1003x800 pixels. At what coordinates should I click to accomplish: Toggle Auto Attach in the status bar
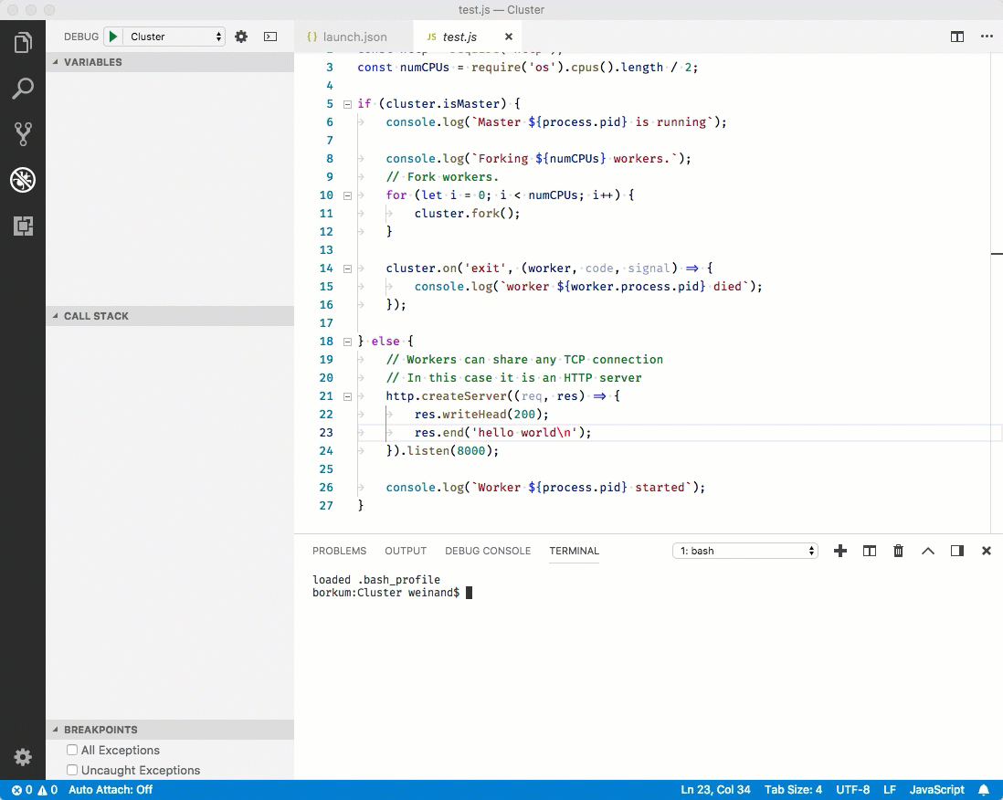click(110, 789)
